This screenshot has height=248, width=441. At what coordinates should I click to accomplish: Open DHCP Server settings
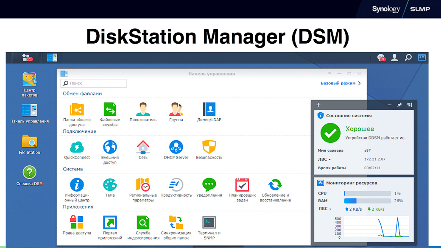176,150
